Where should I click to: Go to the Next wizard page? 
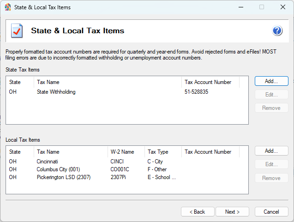[x=232, y=212]
